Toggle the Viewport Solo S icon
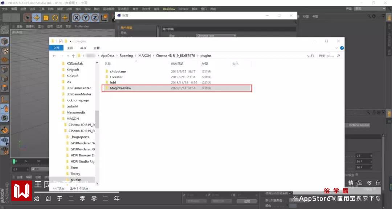 pos(4,118)
